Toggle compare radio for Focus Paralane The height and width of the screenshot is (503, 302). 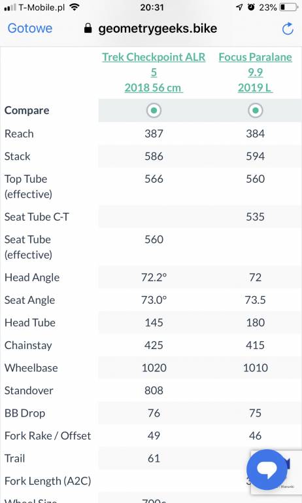click(x=255, y=110)
